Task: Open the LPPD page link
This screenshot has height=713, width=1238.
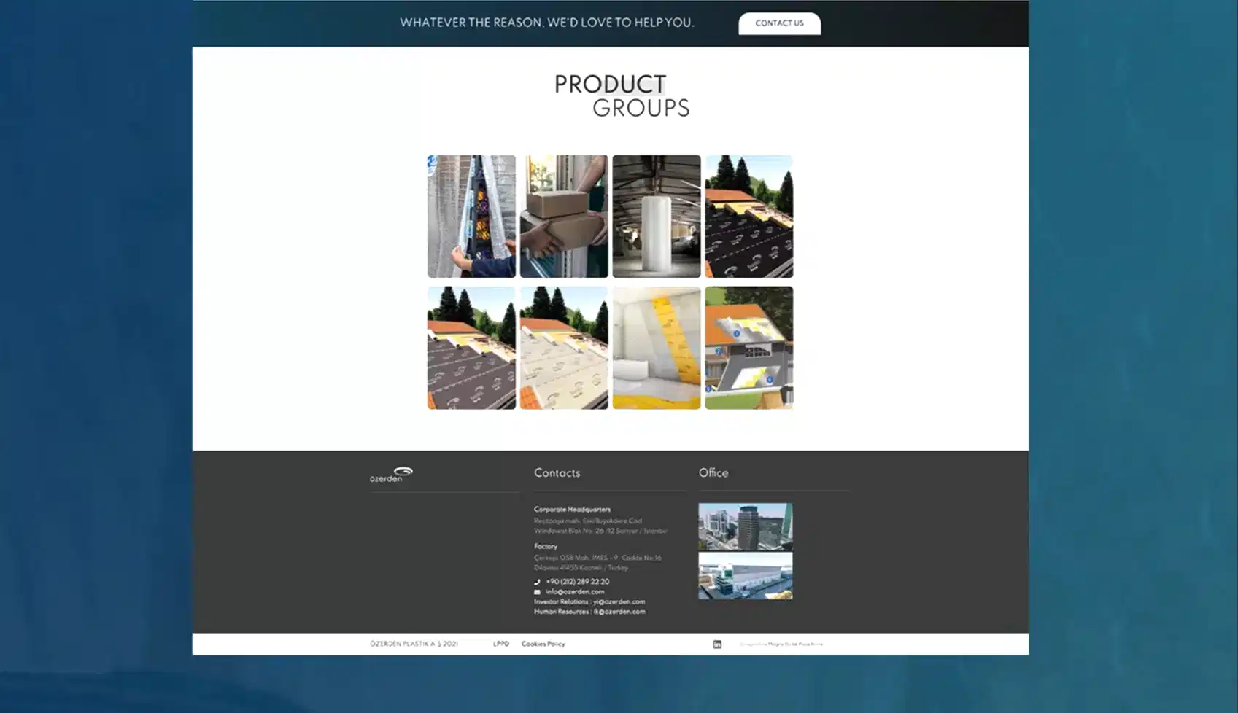Action: (x=501, y=644)
